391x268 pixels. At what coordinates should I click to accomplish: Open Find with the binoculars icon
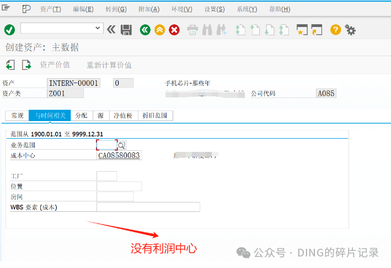point(207,30)
